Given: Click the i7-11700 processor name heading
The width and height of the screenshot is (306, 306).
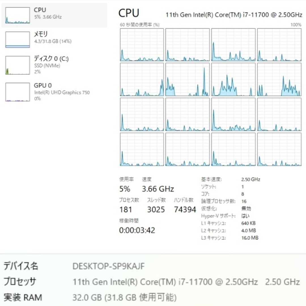Looking at the screenshot, I should click(234, 15).
